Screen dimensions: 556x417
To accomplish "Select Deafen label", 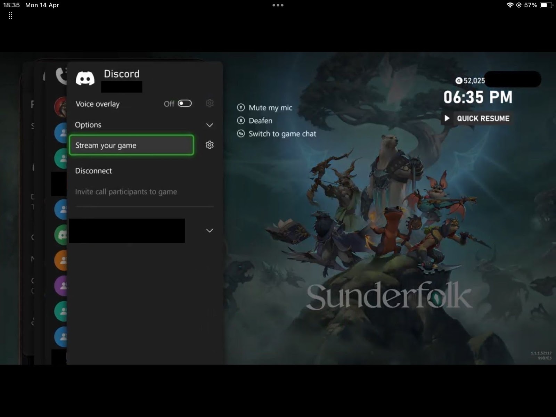I will tap(261, 121).
